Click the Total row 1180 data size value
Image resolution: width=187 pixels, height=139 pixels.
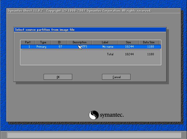tap(151, 54)
